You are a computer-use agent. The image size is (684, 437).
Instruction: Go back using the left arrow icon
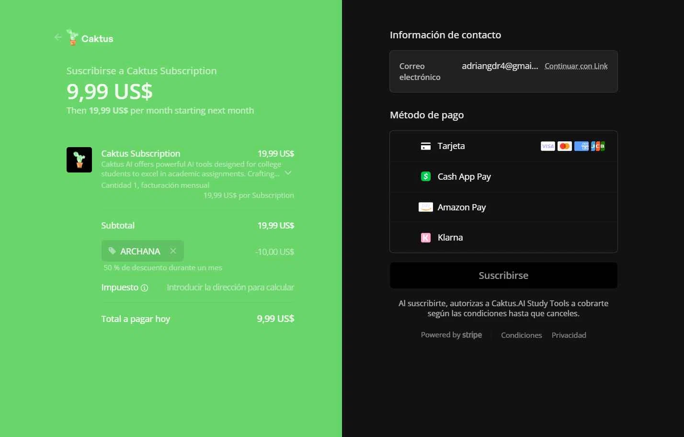(x=58, y=37)
